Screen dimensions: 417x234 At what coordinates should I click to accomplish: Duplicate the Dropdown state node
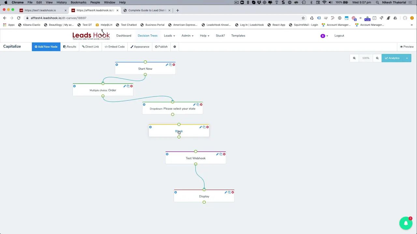click(x=198, y=105)
